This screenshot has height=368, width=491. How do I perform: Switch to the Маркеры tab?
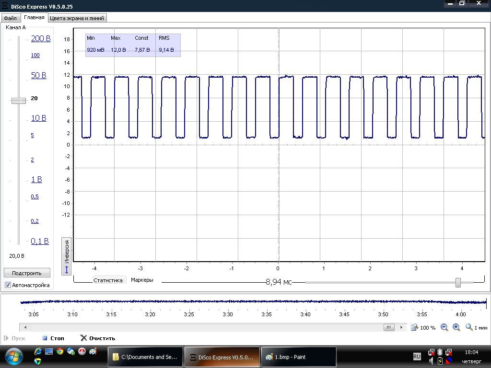point(142,280)
